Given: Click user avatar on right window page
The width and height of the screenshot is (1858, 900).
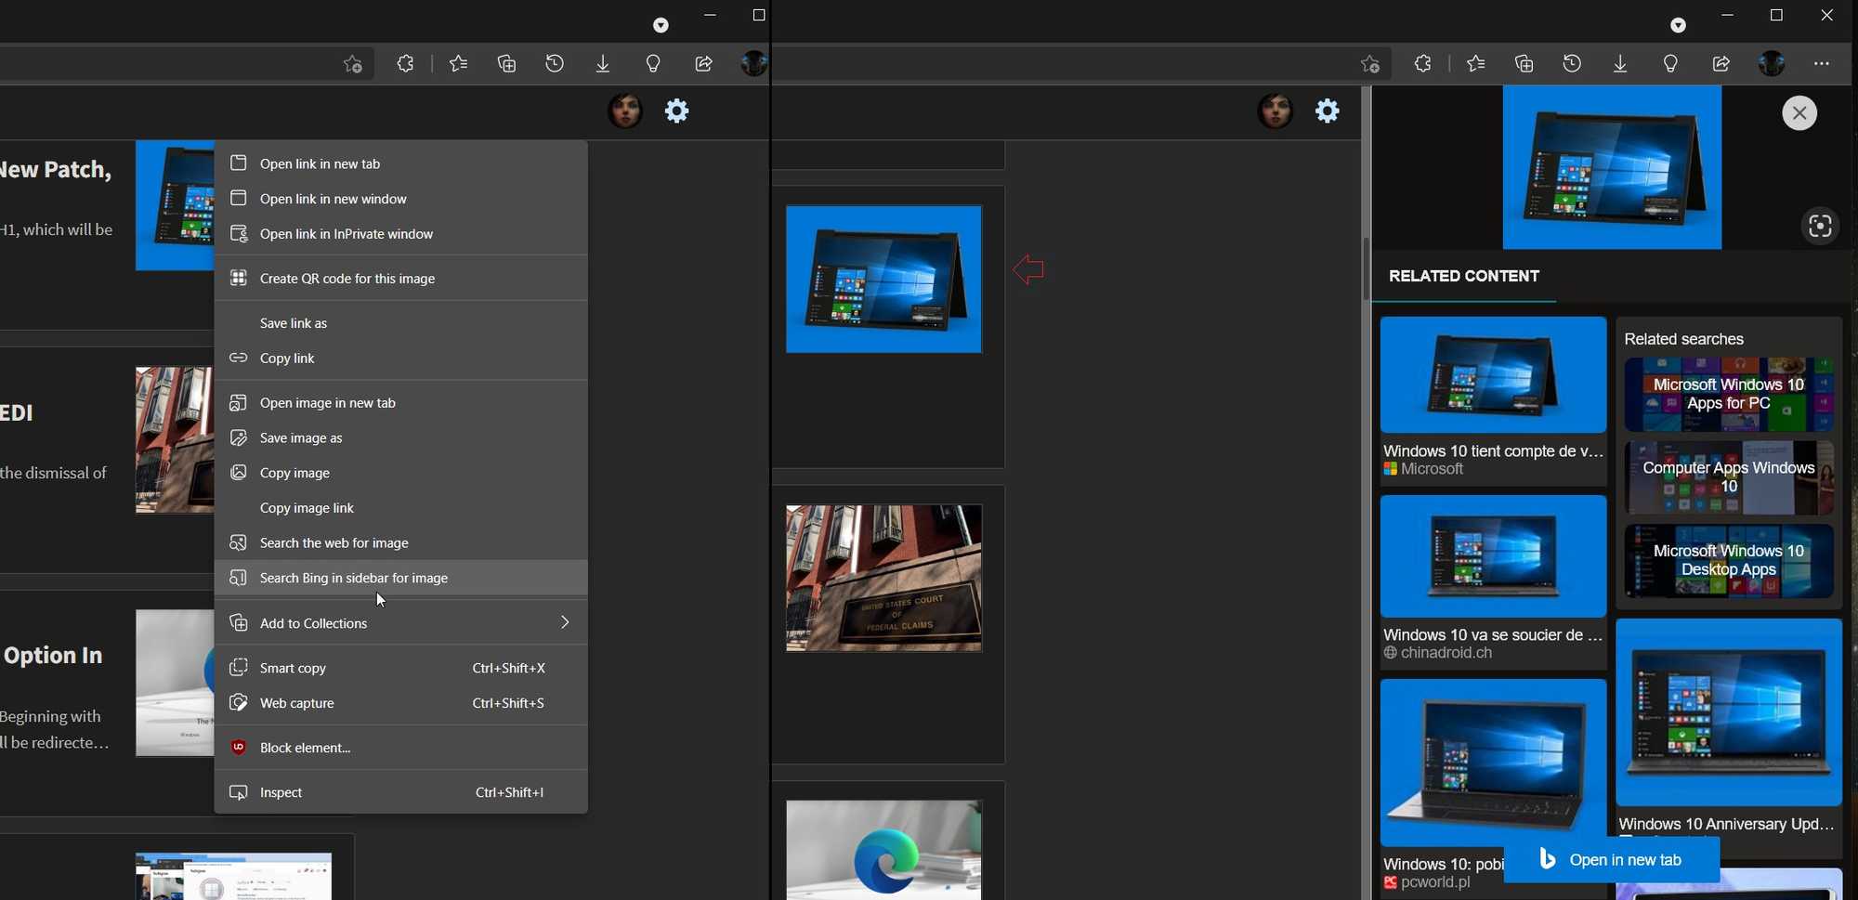Looking at the screenshot, I should [1276, 111].
